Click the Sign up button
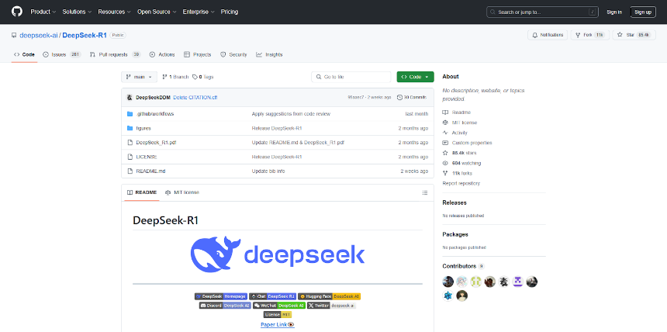The width and height of the screenshot is (667, 332). click(x=643, y=12)
